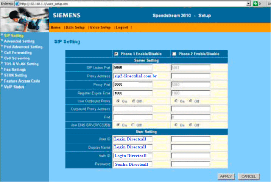Select Phone 2 Use Outbound Proxy On
271x182 pixels.
[x=176, y=101]
